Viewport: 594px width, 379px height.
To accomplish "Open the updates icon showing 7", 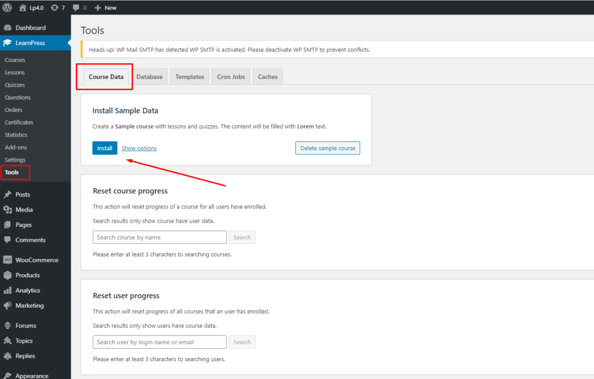I will pyautogui.click(x=55, y=8).
